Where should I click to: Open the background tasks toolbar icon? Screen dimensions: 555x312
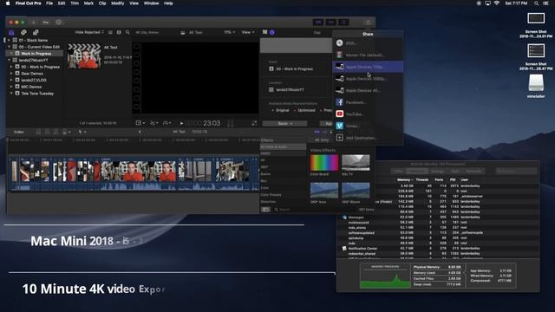tap(58, 23)
